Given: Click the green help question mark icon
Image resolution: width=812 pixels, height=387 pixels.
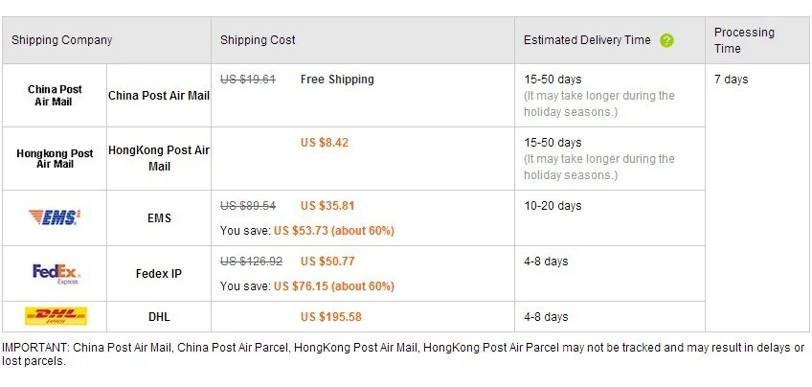Looking at the screenshot, I should pos(667,40).
